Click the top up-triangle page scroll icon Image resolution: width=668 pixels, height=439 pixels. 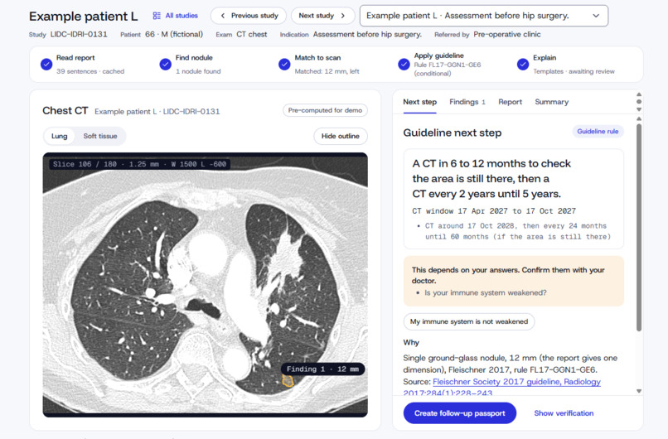coord(639,94)
